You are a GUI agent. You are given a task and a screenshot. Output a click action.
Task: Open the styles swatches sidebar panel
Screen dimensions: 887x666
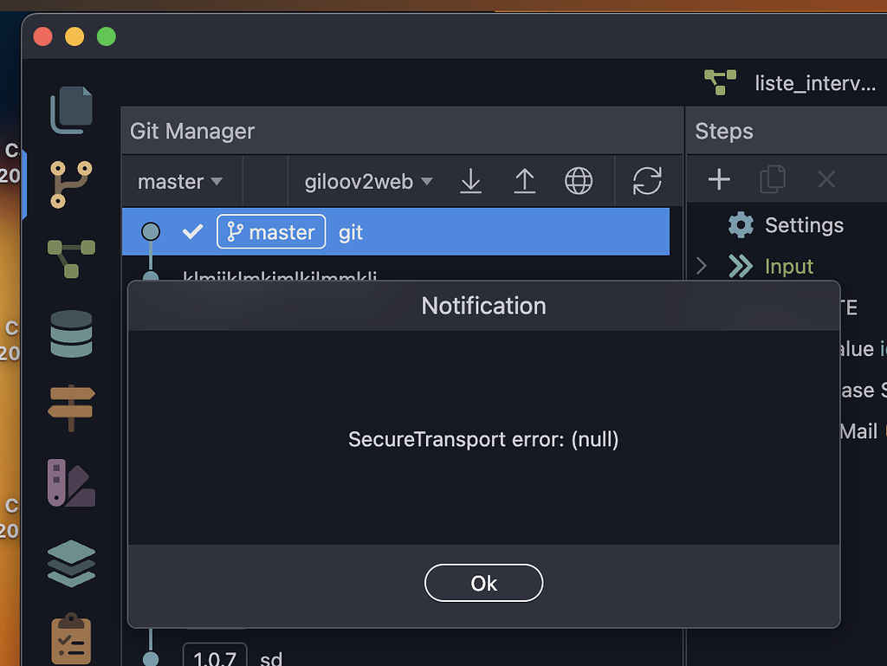point(71,482)
